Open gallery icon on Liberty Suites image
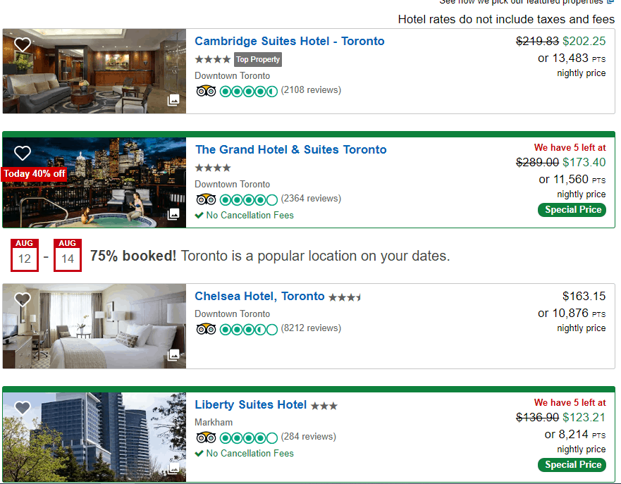The width and height of the screenshot is (621, 484). click(x=173, y=469)
